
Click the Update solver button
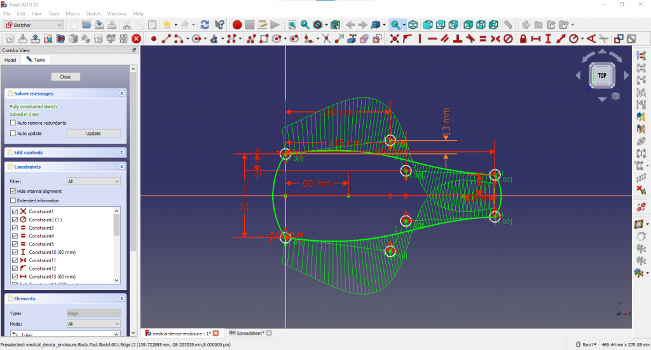(93, 134)
